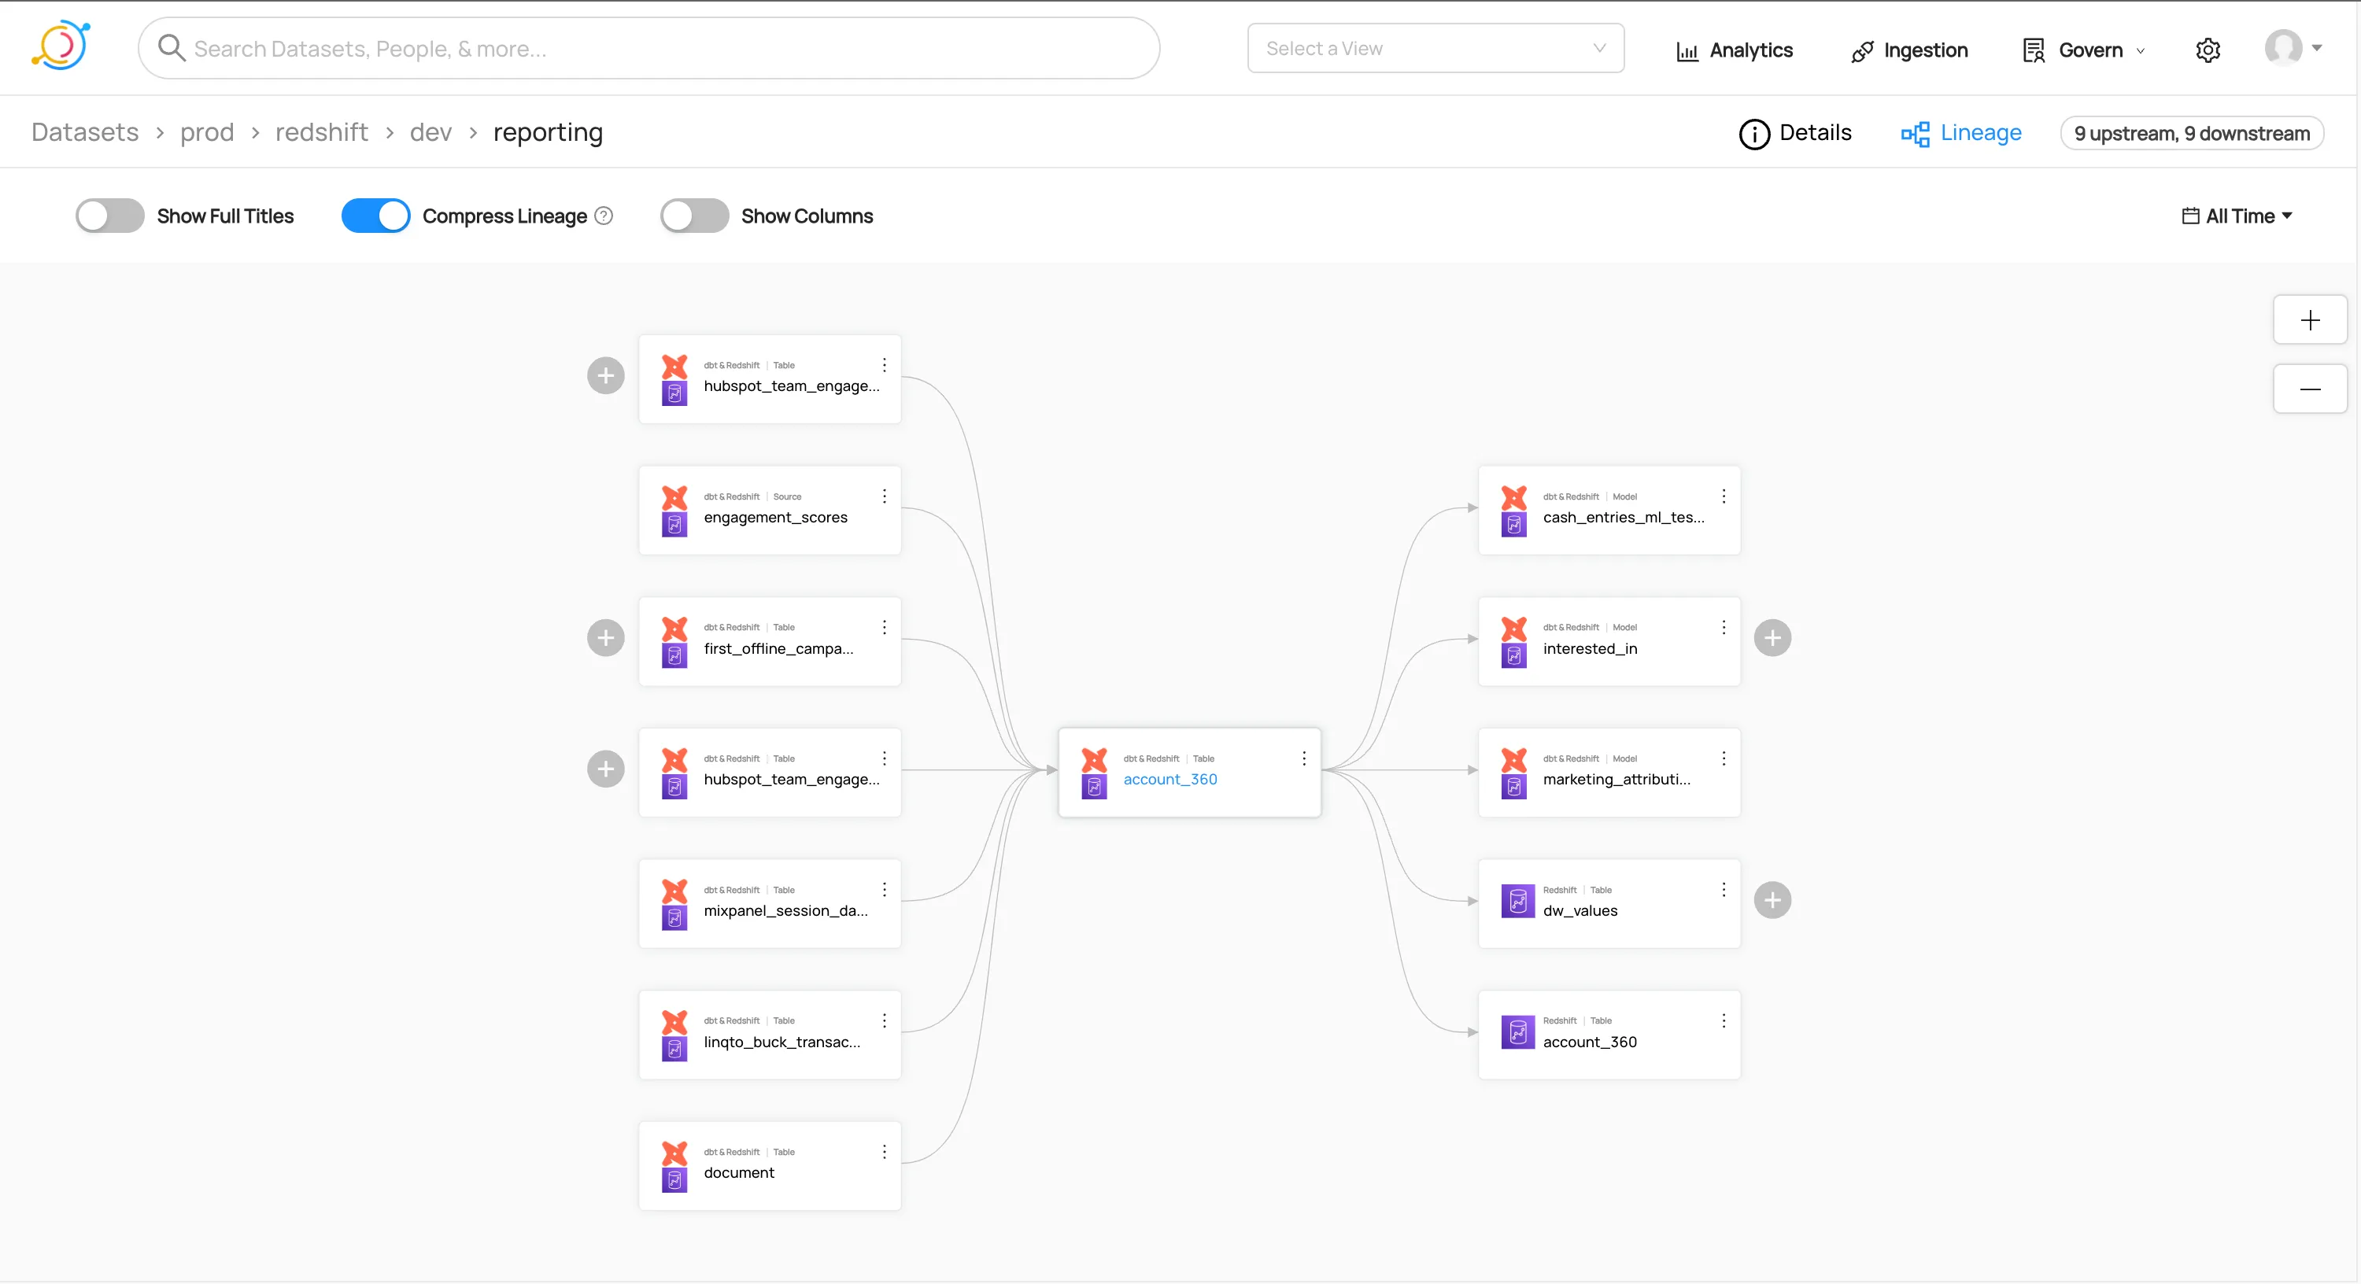Toggle the Show Full Titles switch

[111, 216]
